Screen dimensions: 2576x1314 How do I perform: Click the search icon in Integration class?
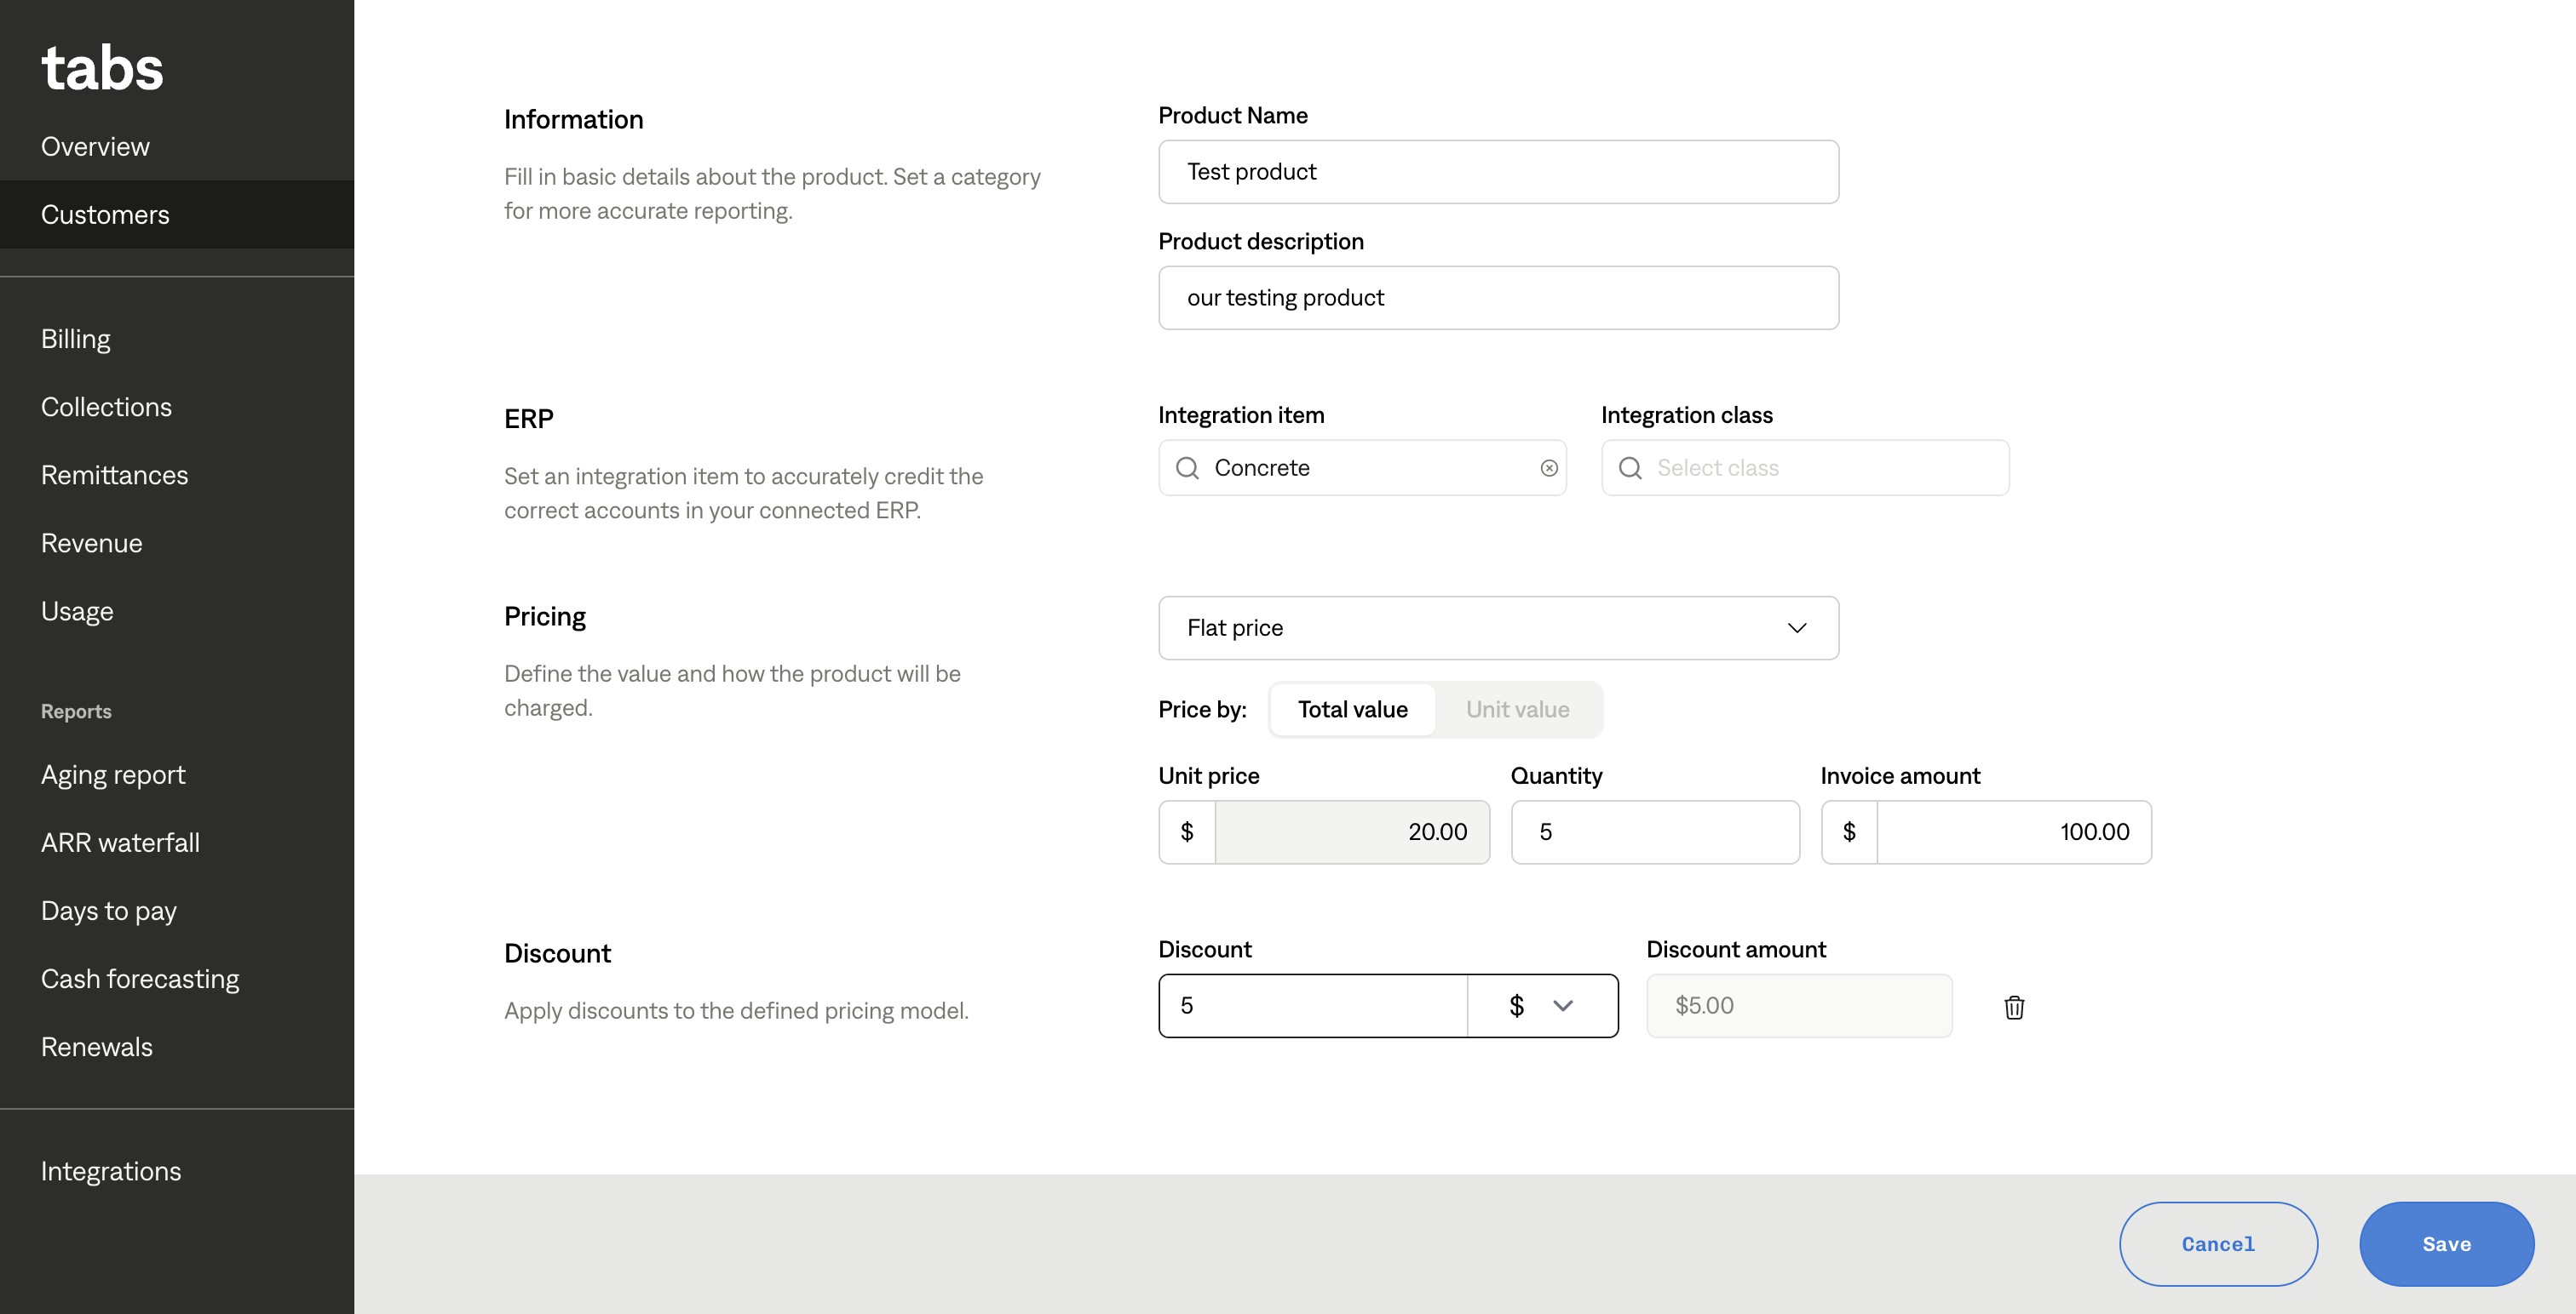(1630, 467)
